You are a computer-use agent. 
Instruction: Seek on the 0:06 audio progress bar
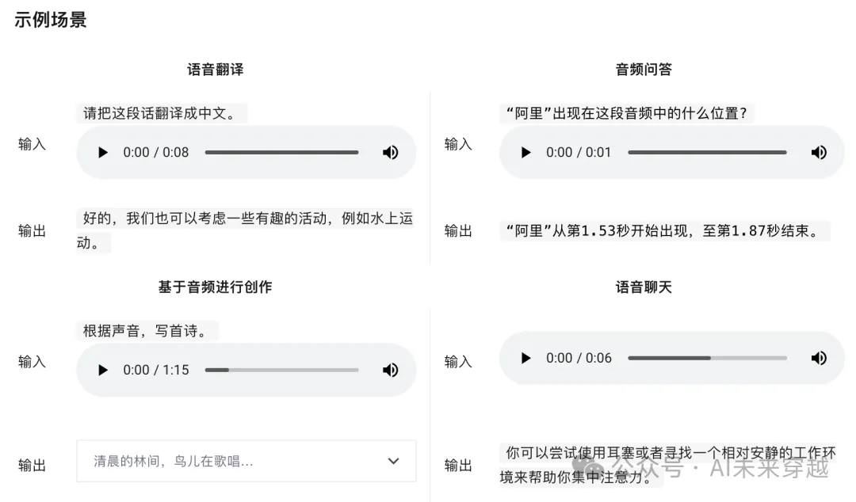708,359
